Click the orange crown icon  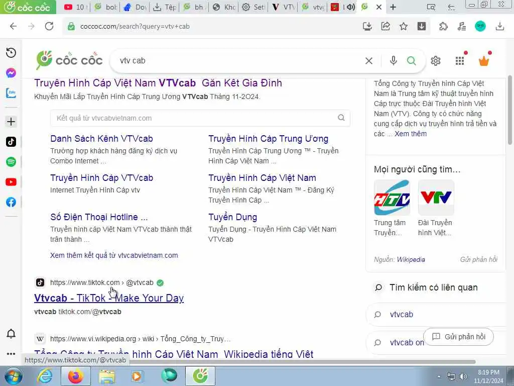click(484, 61)
